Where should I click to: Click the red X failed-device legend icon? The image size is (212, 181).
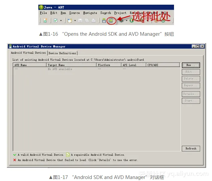pyautogui.click(x=15, y=160)
